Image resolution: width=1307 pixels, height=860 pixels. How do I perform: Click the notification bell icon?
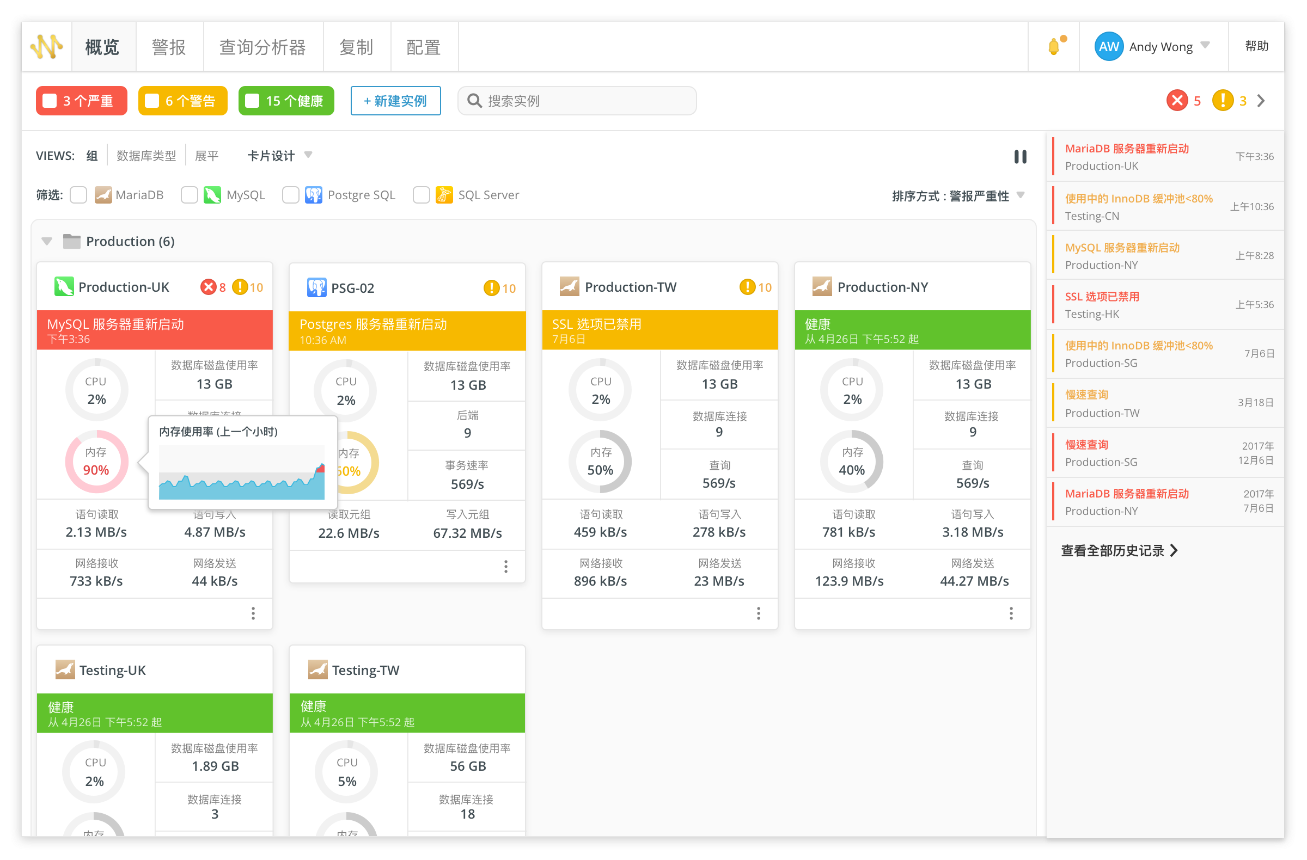1054,47
